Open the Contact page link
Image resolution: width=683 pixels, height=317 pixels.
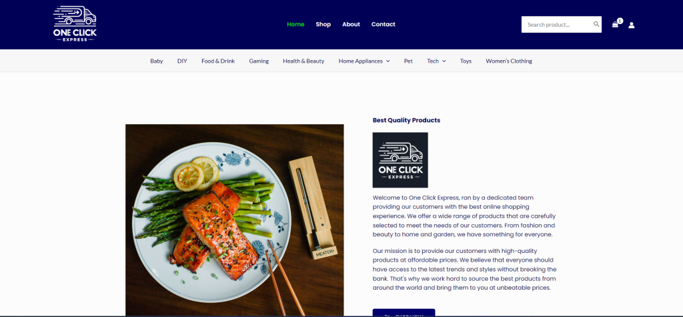click(x=383, y=25)
